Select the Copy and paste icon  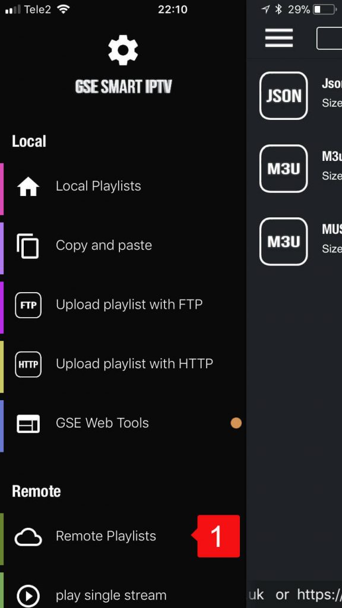point(27,246)
